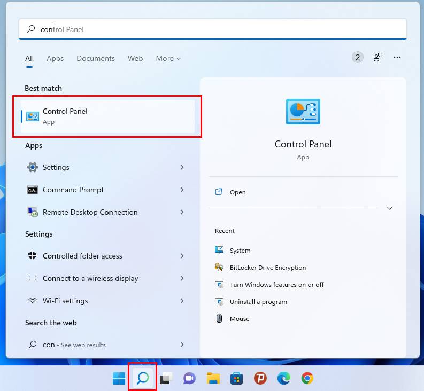Screen dimensions: 424x391
Task: Launch Google Chrome from the taskbar
Action: pyautogui.click(x=307, y=379)
